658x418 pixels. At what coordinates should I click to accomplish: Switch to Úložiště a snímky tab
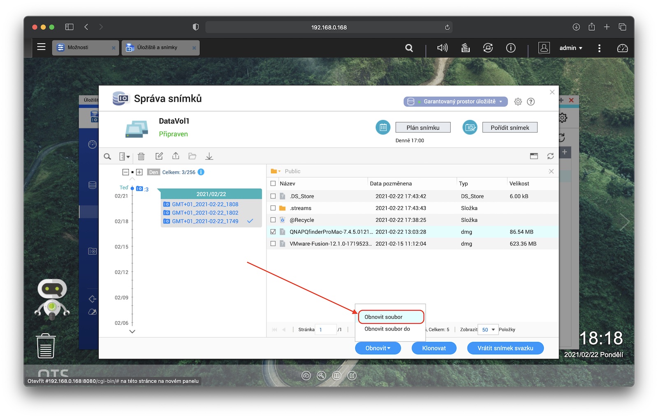160,48
